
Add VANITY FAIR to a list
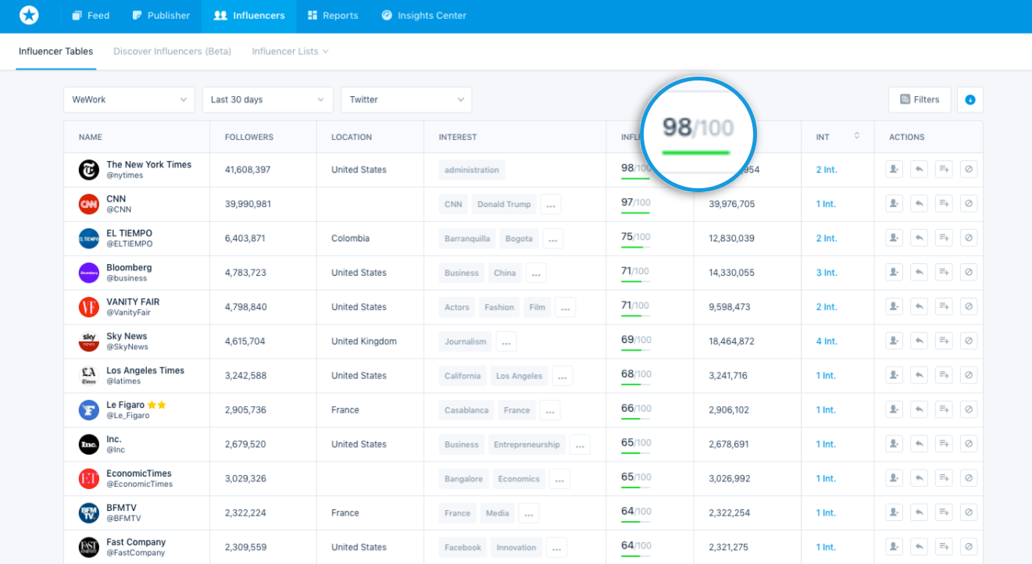pyautogui.click(x=944, y=307)
